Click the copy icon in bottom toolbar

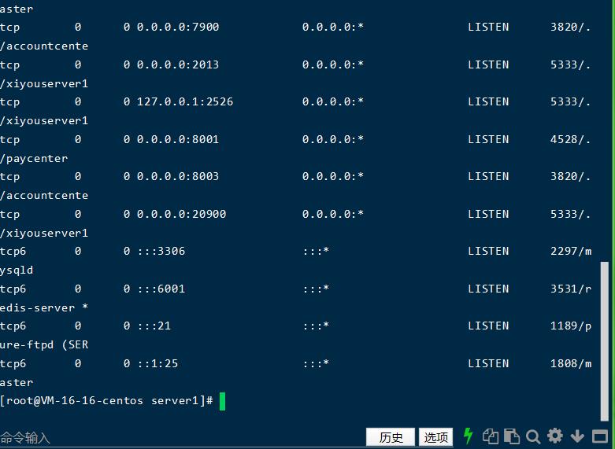[x=491, y=436]
